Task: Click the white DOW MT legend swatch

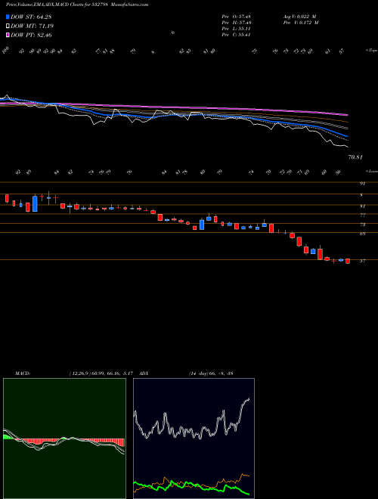Action: pos(8,26)
